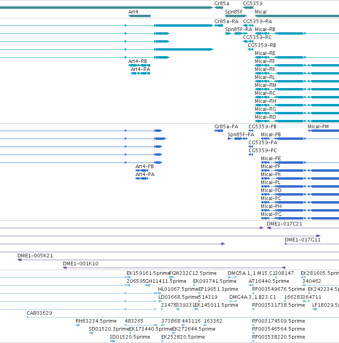The image size is (339, 343).
Task: Click the Mical gene label
Action: [261, 12]
